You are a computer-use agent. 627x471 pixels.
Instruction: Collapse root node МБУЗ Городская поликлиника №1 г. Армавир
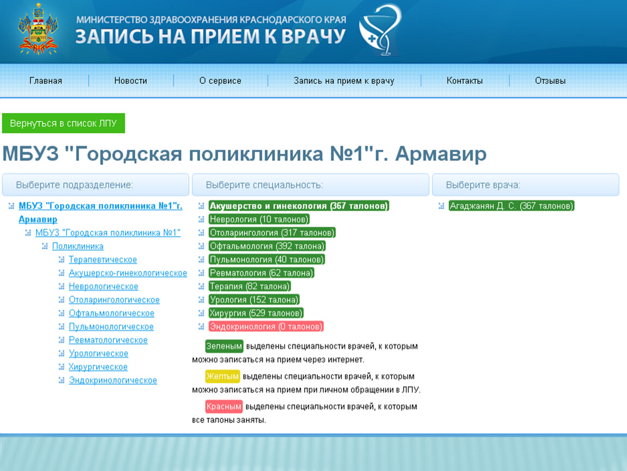pyautogui.click(x=11, y=206)
